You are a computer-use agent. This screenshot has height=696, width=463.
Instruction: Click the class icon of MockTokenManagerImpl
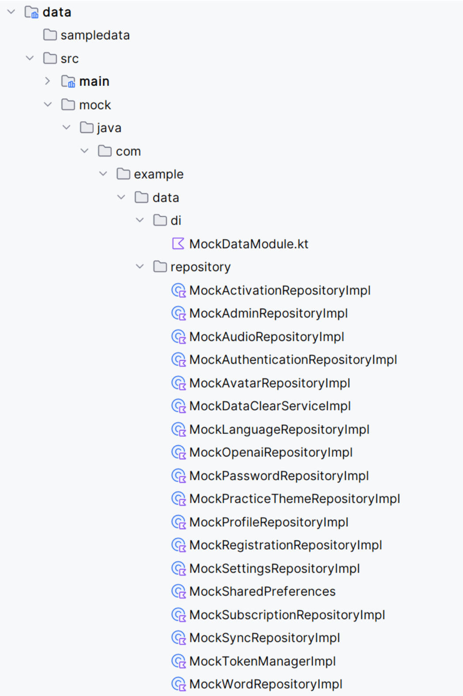coord(178,661)
